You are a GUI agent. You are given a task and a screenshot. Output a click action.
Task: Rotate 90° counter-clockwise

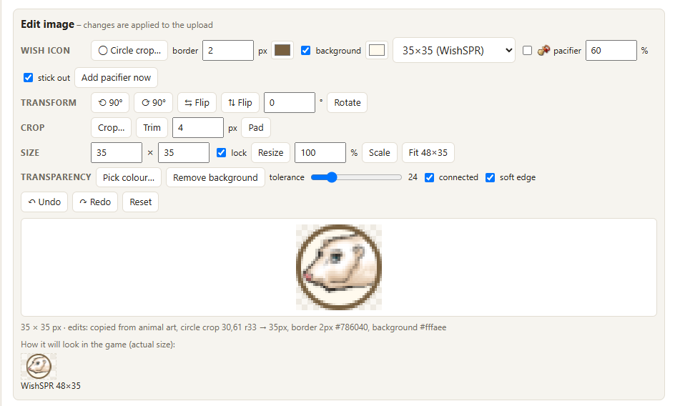(x=110, y=102)
